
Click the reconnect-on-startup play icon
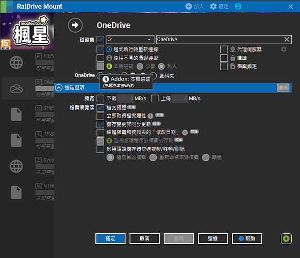point(109,50)
